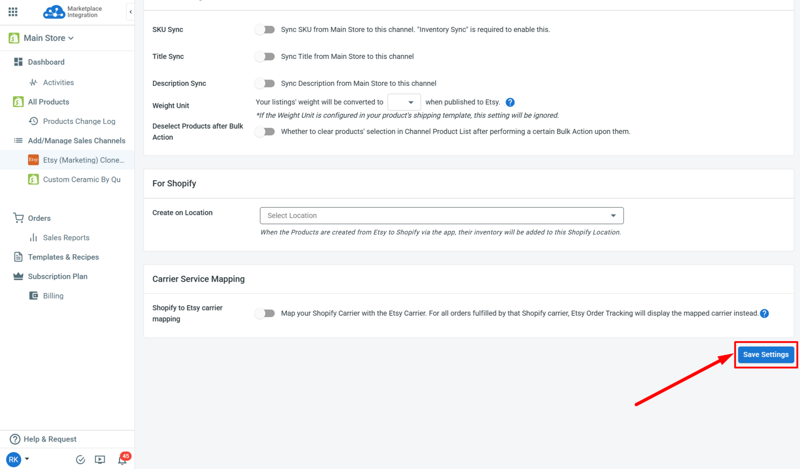This screenshot has width=800, height=469.
Task: Open Add/Manage Sales Channels
Action: pyautogui.click(x=76, y=141)
